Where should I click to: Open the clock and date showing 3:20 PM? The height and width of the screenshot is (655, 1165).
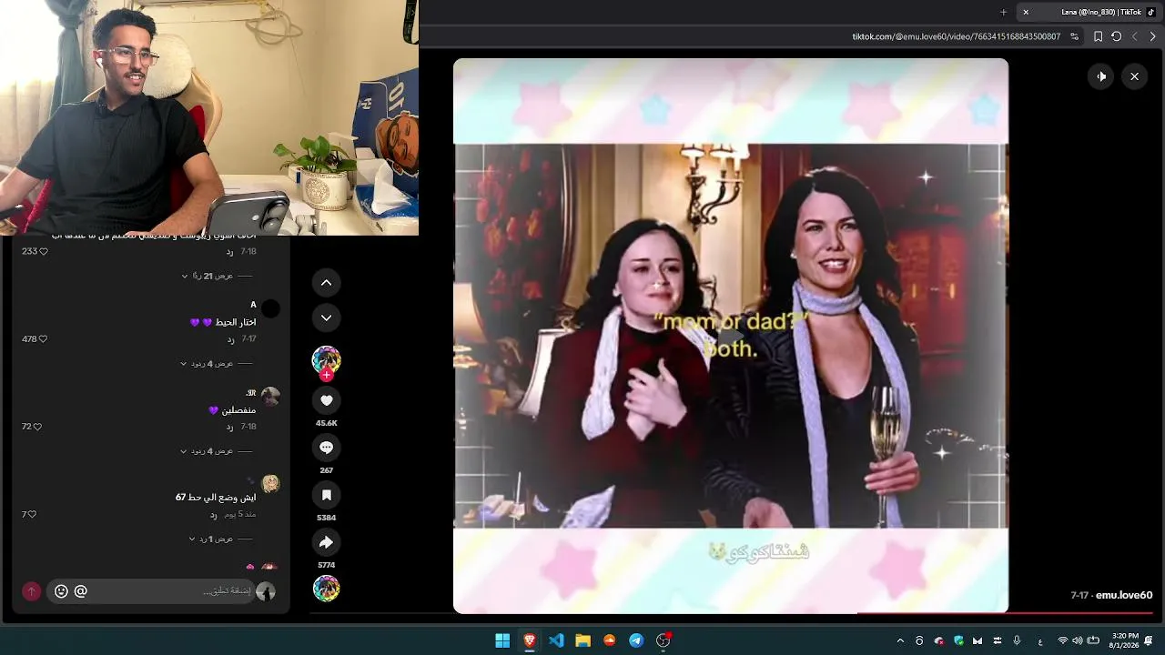[1125, 640]
